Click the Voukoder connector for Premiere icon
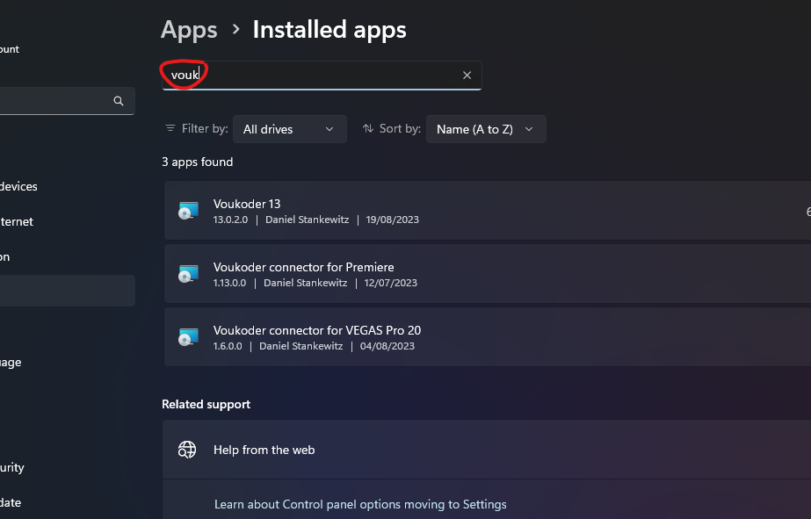The image size is (811, 519). point(188,274)
